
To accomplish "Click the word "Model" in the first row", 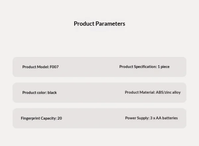I will pos(43,67).
